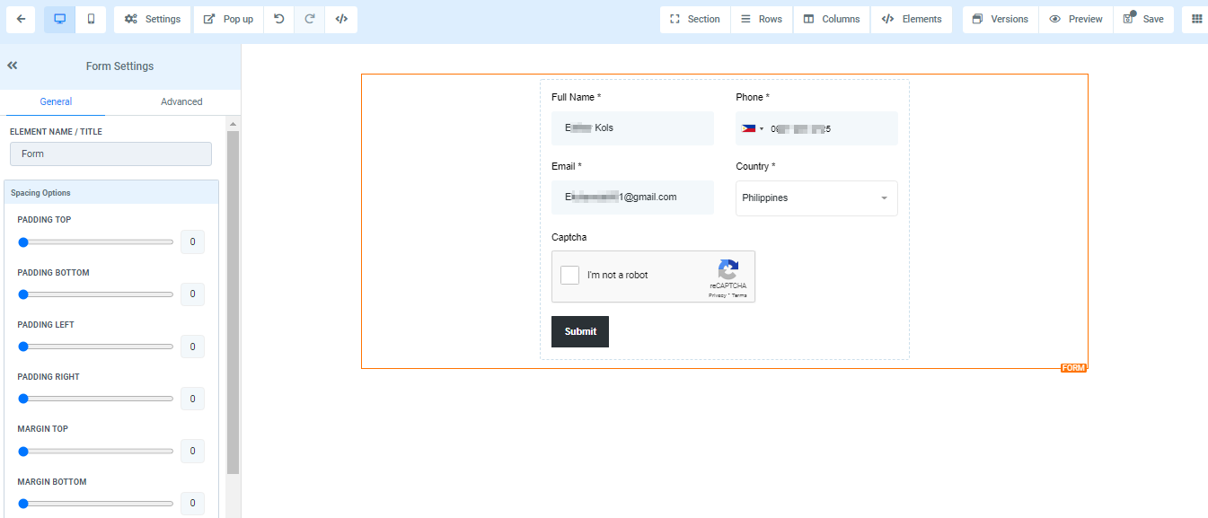The height and width of the screenshot is (518, 1208).
Task: Switch to mobile view icon
Action: pos(91,19)
